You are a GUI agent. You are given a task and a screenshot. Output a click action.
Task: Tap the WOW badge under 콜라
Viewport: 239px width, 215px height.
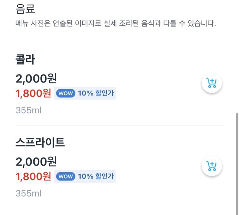point(66,93)
